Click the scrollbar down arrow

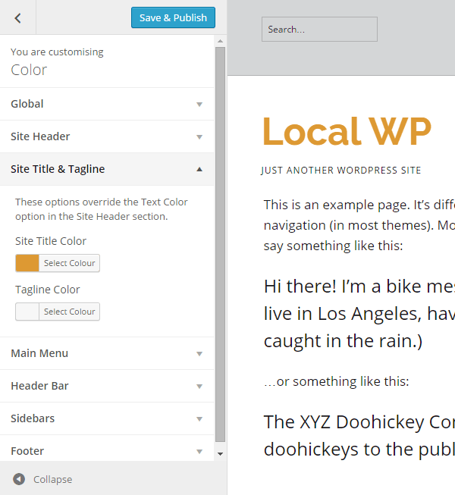click(221, 454)
